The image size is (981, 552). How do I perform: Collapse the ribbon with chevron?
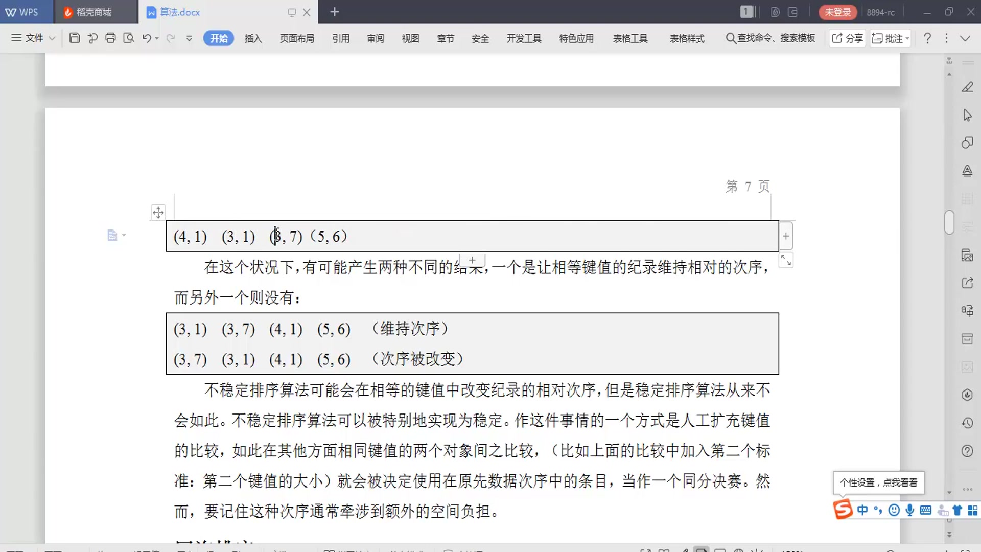pyautogui.click(x=965, y=38)
